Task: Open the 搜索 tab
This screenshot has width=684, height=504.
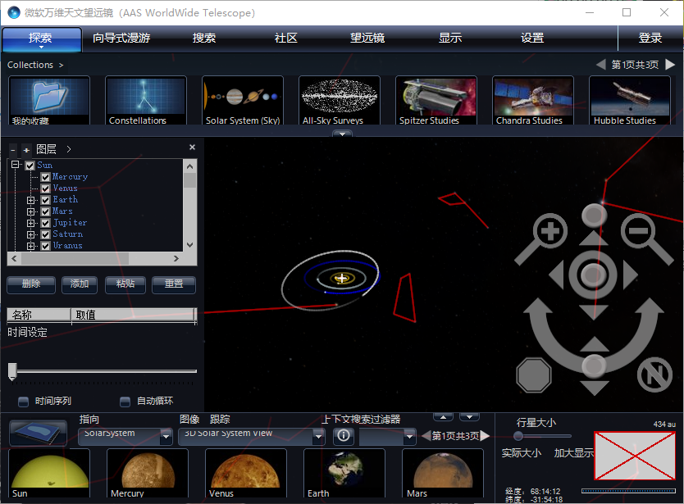Action: click(x=203, y=38)
